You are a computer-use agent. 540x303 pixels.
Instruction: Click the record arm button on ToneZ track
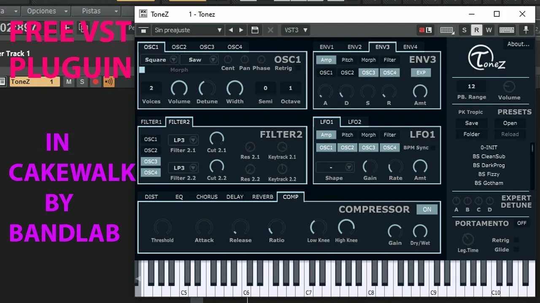95,82
